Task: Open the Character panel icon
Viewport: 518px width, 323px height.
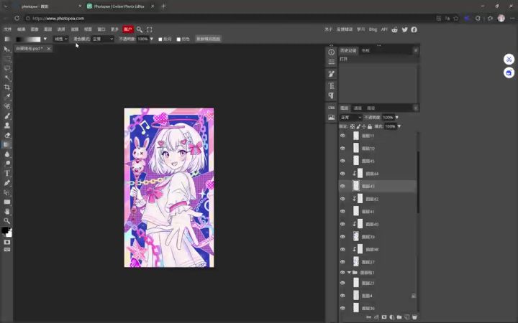Action: coord(332,86)
